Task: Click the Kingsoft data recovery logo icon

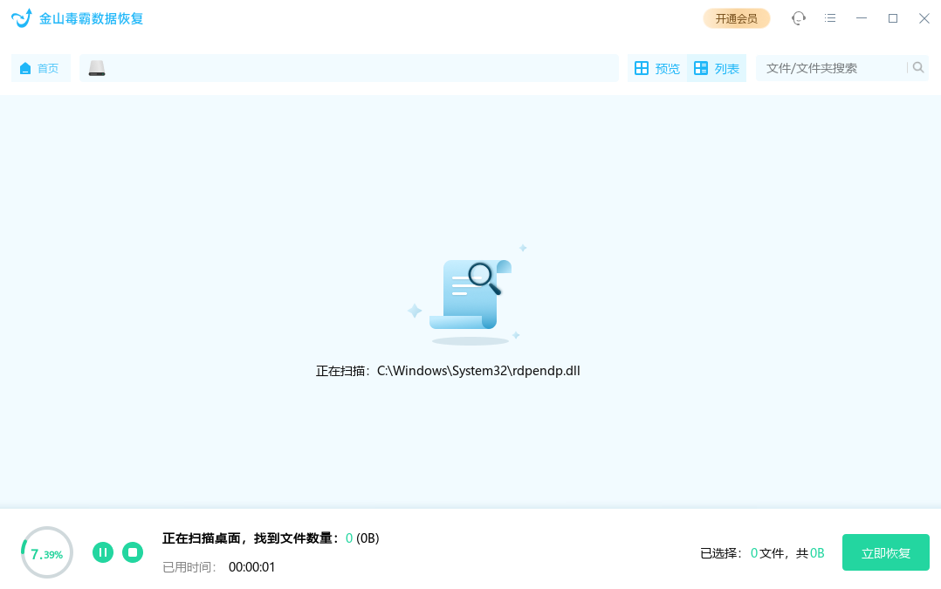Action: 21,17
